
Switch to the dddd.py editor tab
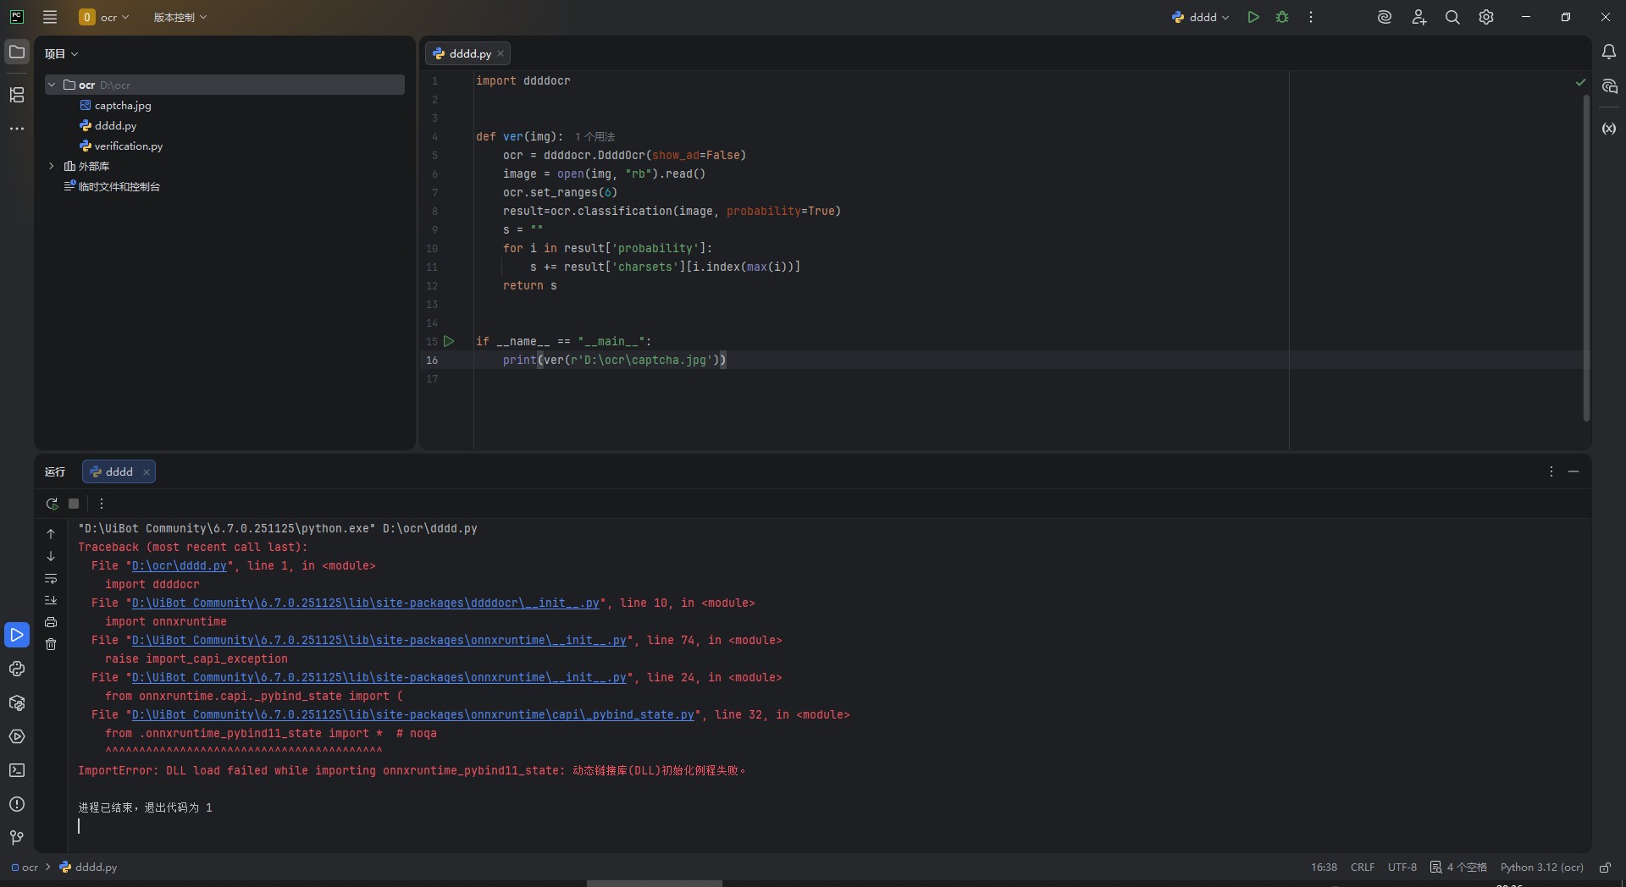click(469, 53)
